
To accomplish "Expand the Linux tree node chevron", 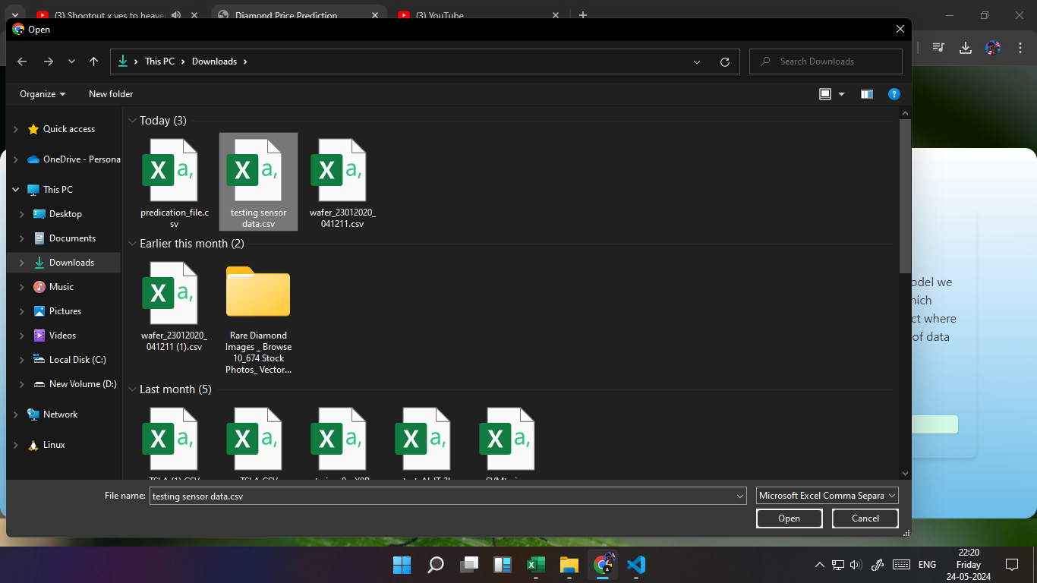I will 16,446.
